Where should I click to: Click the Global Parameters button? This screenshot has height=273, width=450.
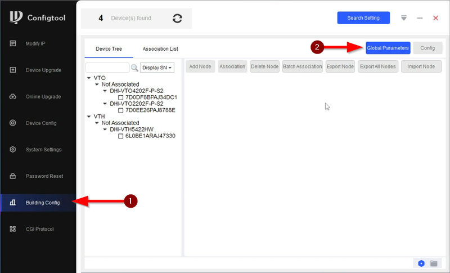(x=388, y=48)
